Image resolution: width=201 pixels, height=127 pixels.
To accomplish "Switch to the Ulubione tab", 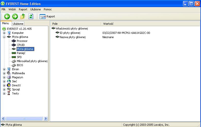I will pos(18,24).
